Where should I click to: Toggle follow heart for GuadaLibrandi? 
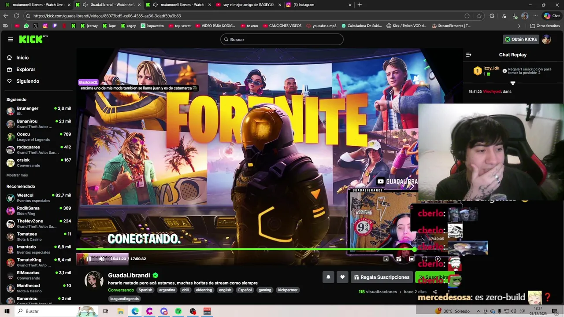click(342, 277)
